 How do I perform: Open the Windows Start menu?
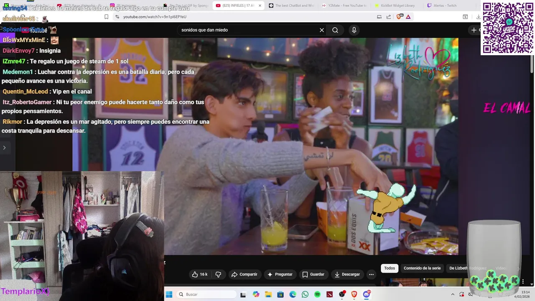(x=169, y=294)
